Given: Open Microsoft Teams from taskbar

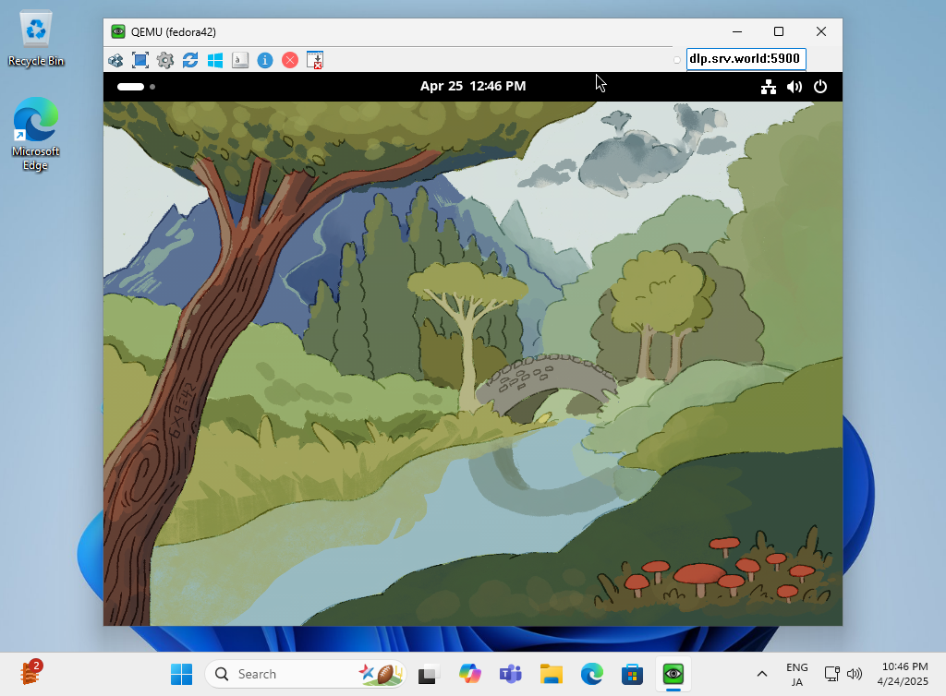Looking at the screenshot, I should 510,674.
